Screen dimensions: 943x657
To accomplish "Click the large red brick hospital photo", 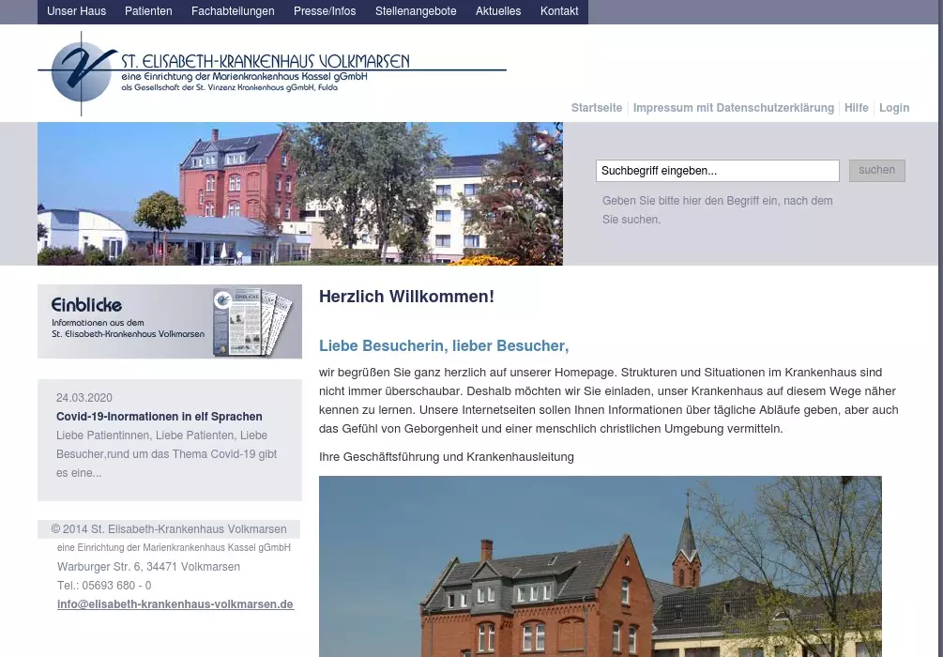I will click(x=601, y=566).
